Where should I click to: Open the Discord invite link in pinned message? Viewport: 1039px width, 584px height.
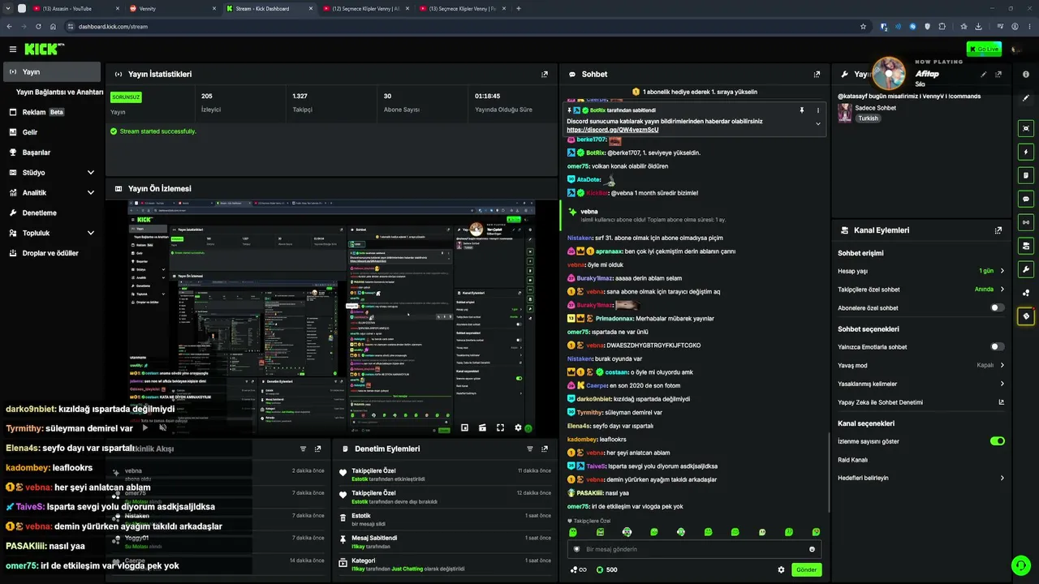click(x=612, y=130)
